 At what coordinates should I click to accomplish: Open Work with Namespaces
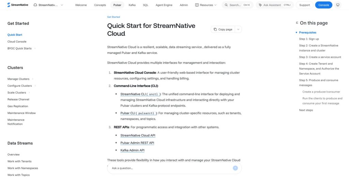click(23, 168)
